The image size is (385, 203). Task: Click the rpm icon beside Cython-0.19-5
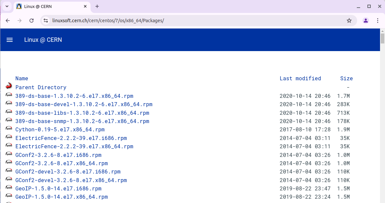[x=9, y=128]
